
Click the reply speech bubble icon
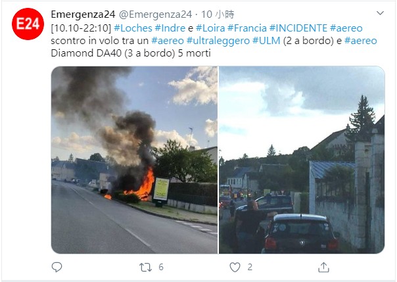click(57, 267)
